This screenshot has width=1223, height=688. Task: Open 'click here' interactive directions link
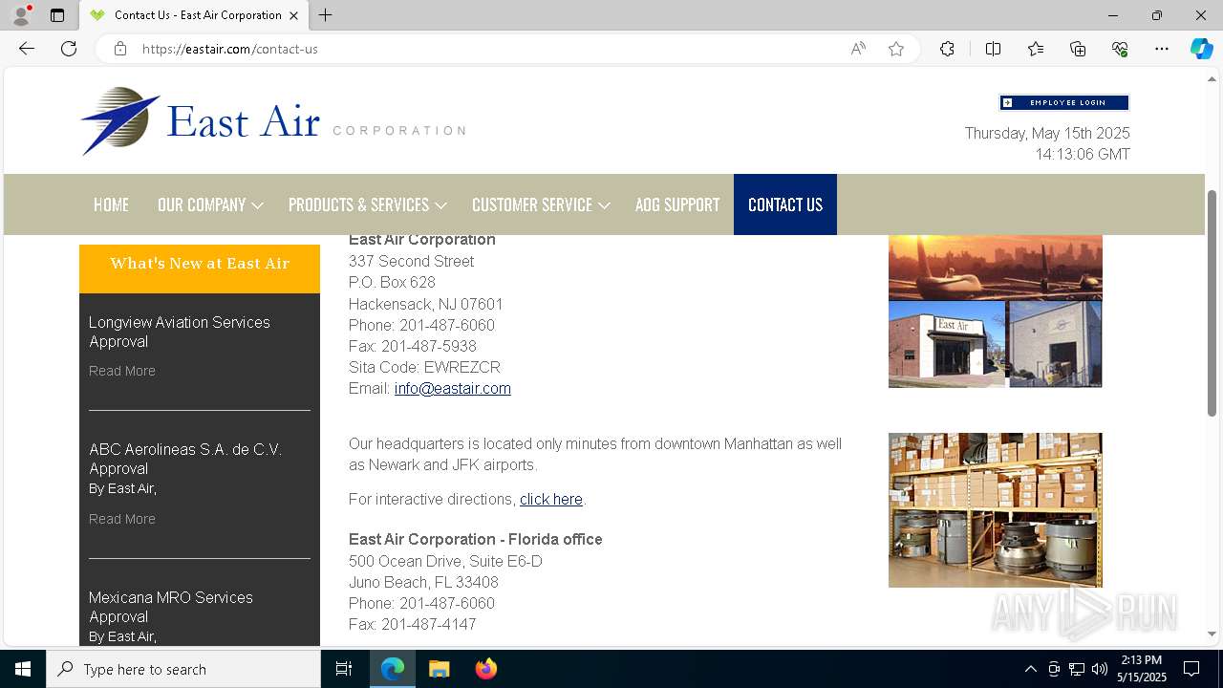(551, 500)
